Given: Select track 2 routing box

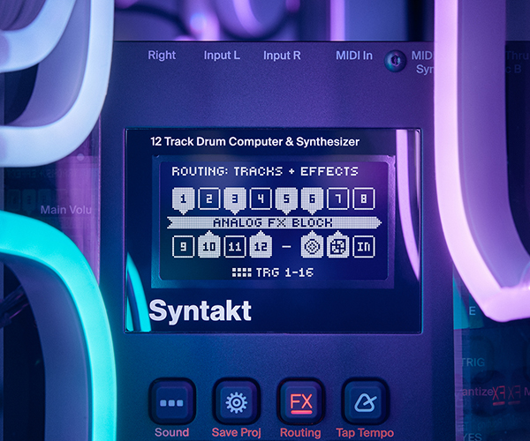Looking at the screenshot, I should [x=208, y=198].
